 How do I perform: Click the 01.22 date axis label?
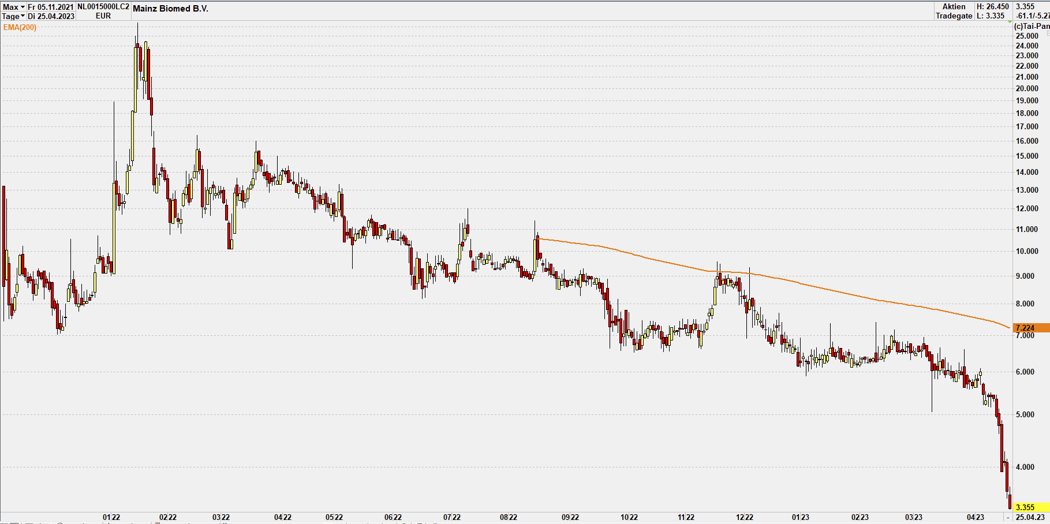pyautogui.click(x=111, y=518)
